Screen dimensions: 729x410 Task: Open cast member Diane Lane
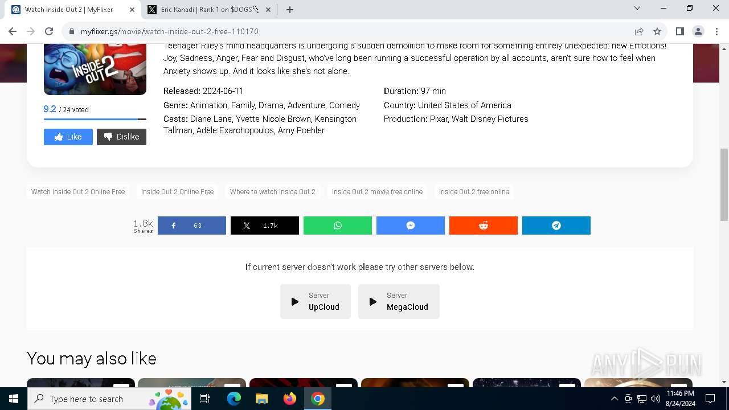[x=211, y=119]
